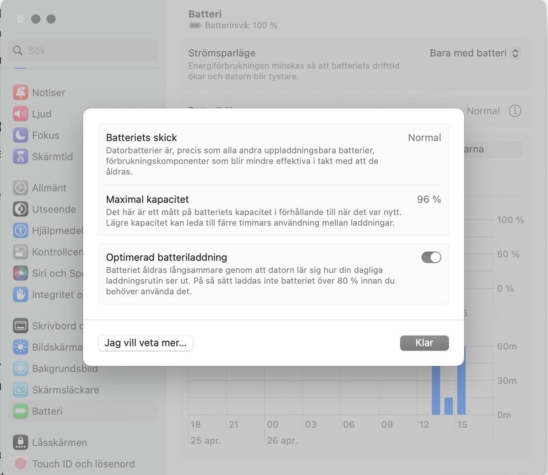Click the 26 apr. date label
This screenshot has width=548, height=475.
click(x=281, y=440)
